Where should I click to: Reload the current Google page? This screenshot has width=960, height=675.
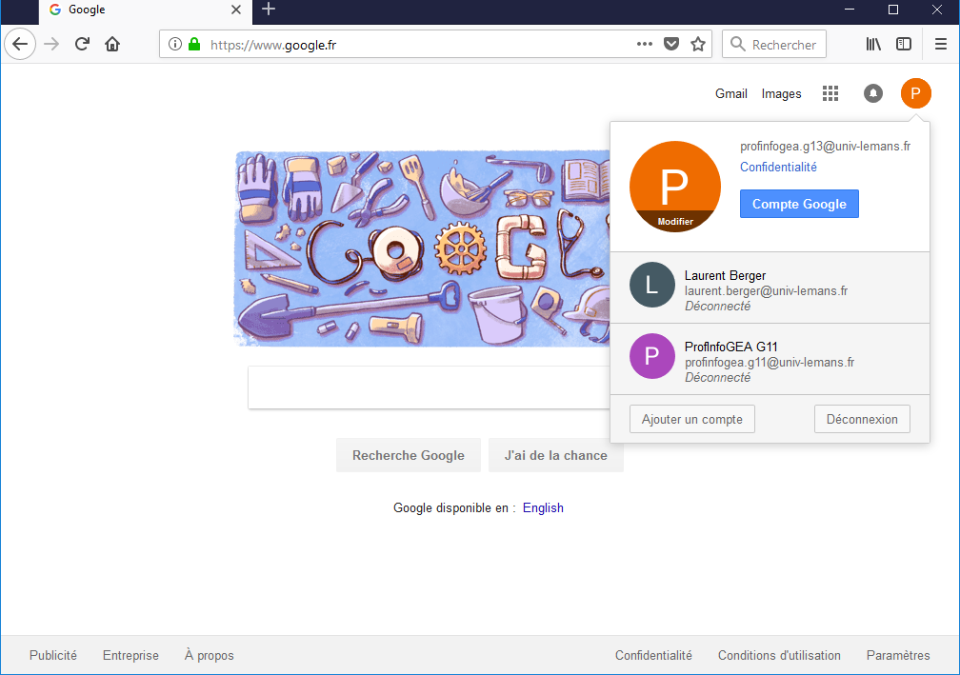82,44
